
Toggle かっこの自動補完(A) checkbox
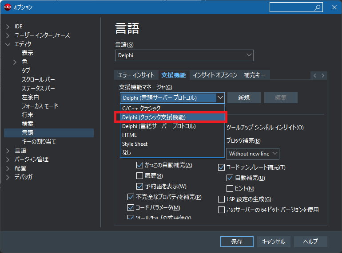click(x=139, y=165)
